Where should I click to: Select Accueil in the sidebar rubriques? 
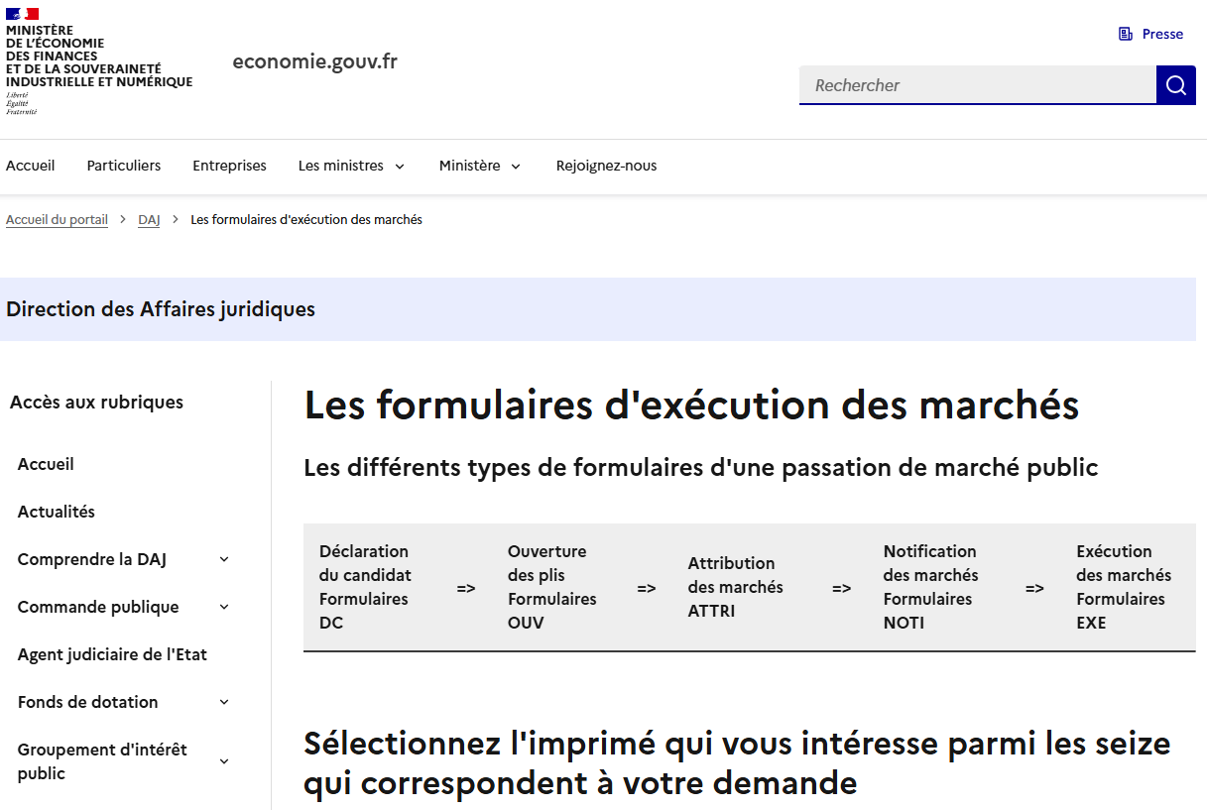(x=46, y=464)
